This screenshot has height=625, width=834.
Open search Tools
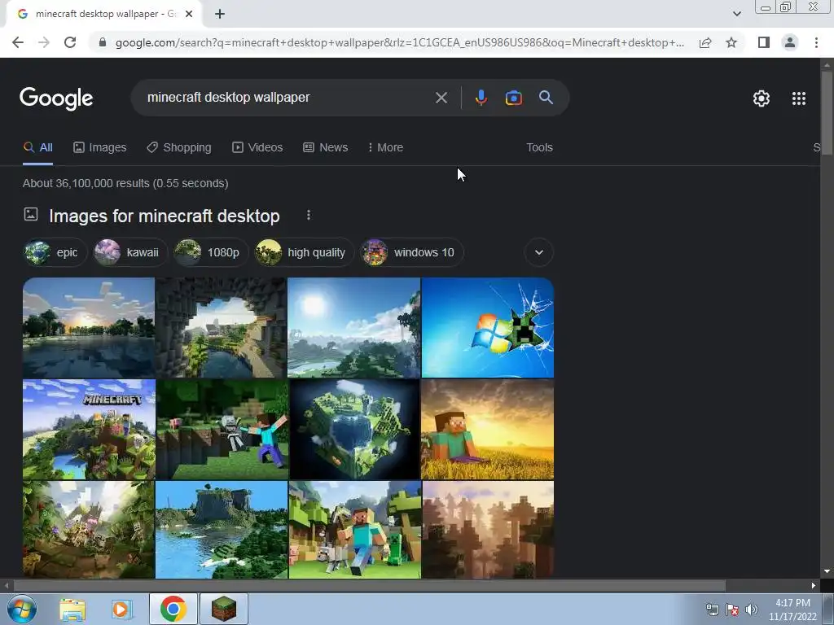(539, 148)
